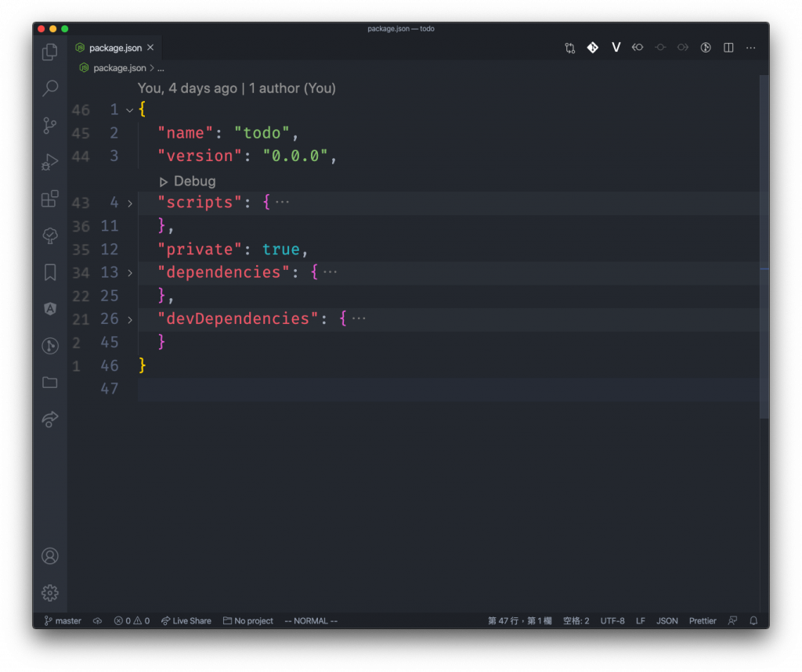This screenshot has width=802, height=672.
Task: Open the Bookmarks view icon
Action: click(x=49, y=272)
